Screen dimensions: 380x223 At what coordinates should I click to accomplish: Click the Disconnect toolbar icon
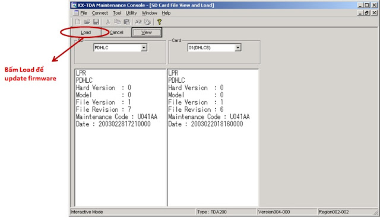tap(147, 22)
